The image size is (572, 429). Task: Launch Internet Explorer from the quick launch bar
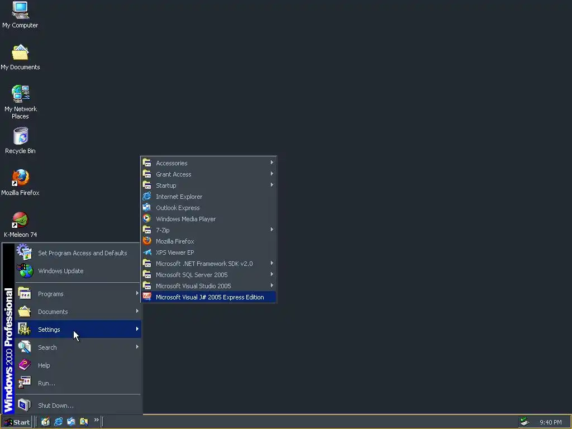click(x=58, y=422)
